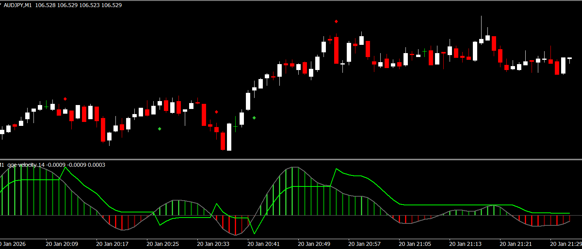
Task: Click the chart-shift triangle at top-left corner
Action: click(x=1, y=5)
